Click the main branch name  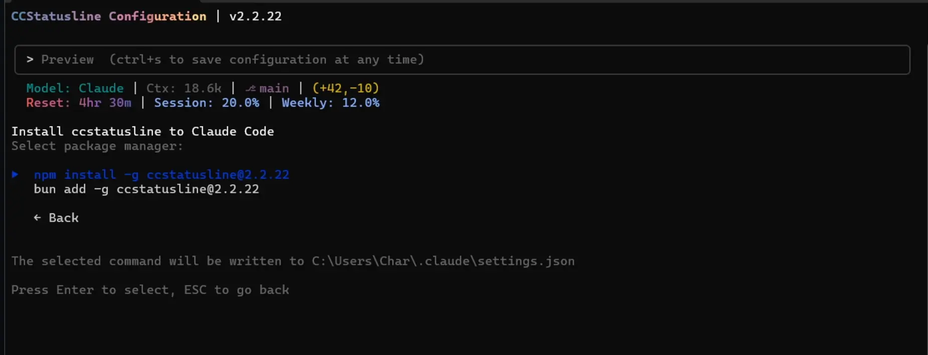click(x=274, y=89)
